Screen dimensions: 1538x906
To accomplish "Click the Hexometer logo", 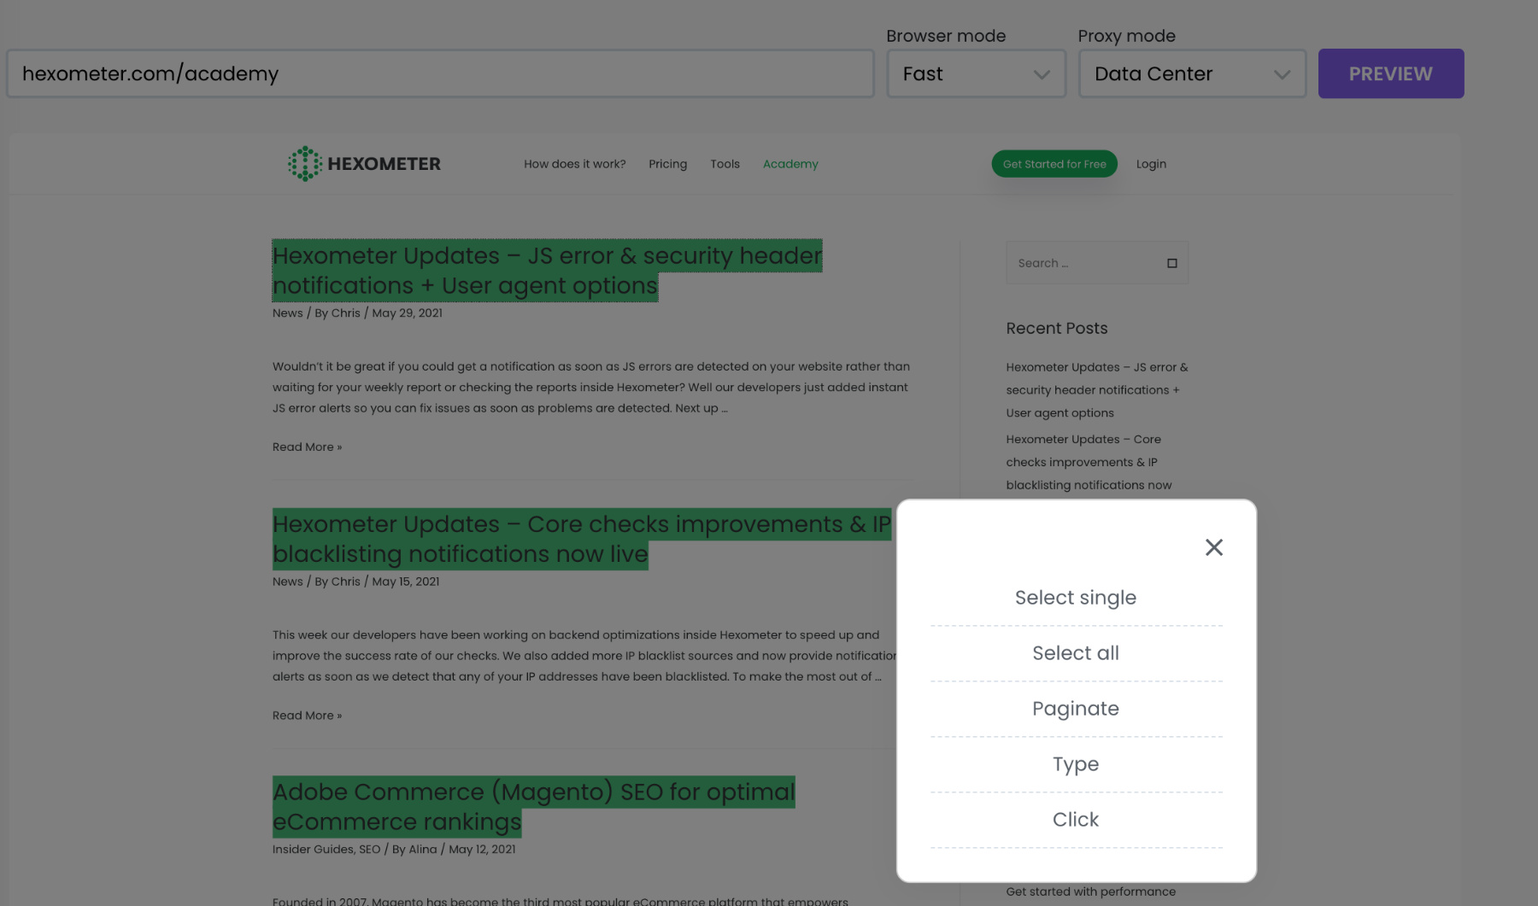I will tap(365, 163).
